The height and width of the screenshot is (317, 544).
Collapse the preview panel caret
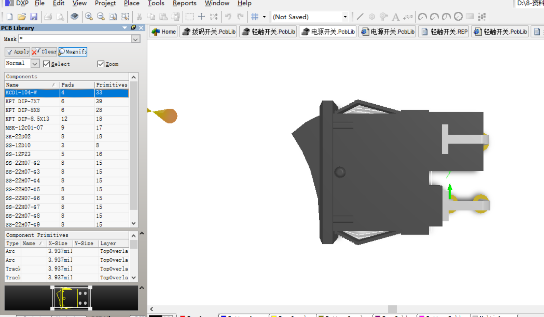[x=142, y=287]
